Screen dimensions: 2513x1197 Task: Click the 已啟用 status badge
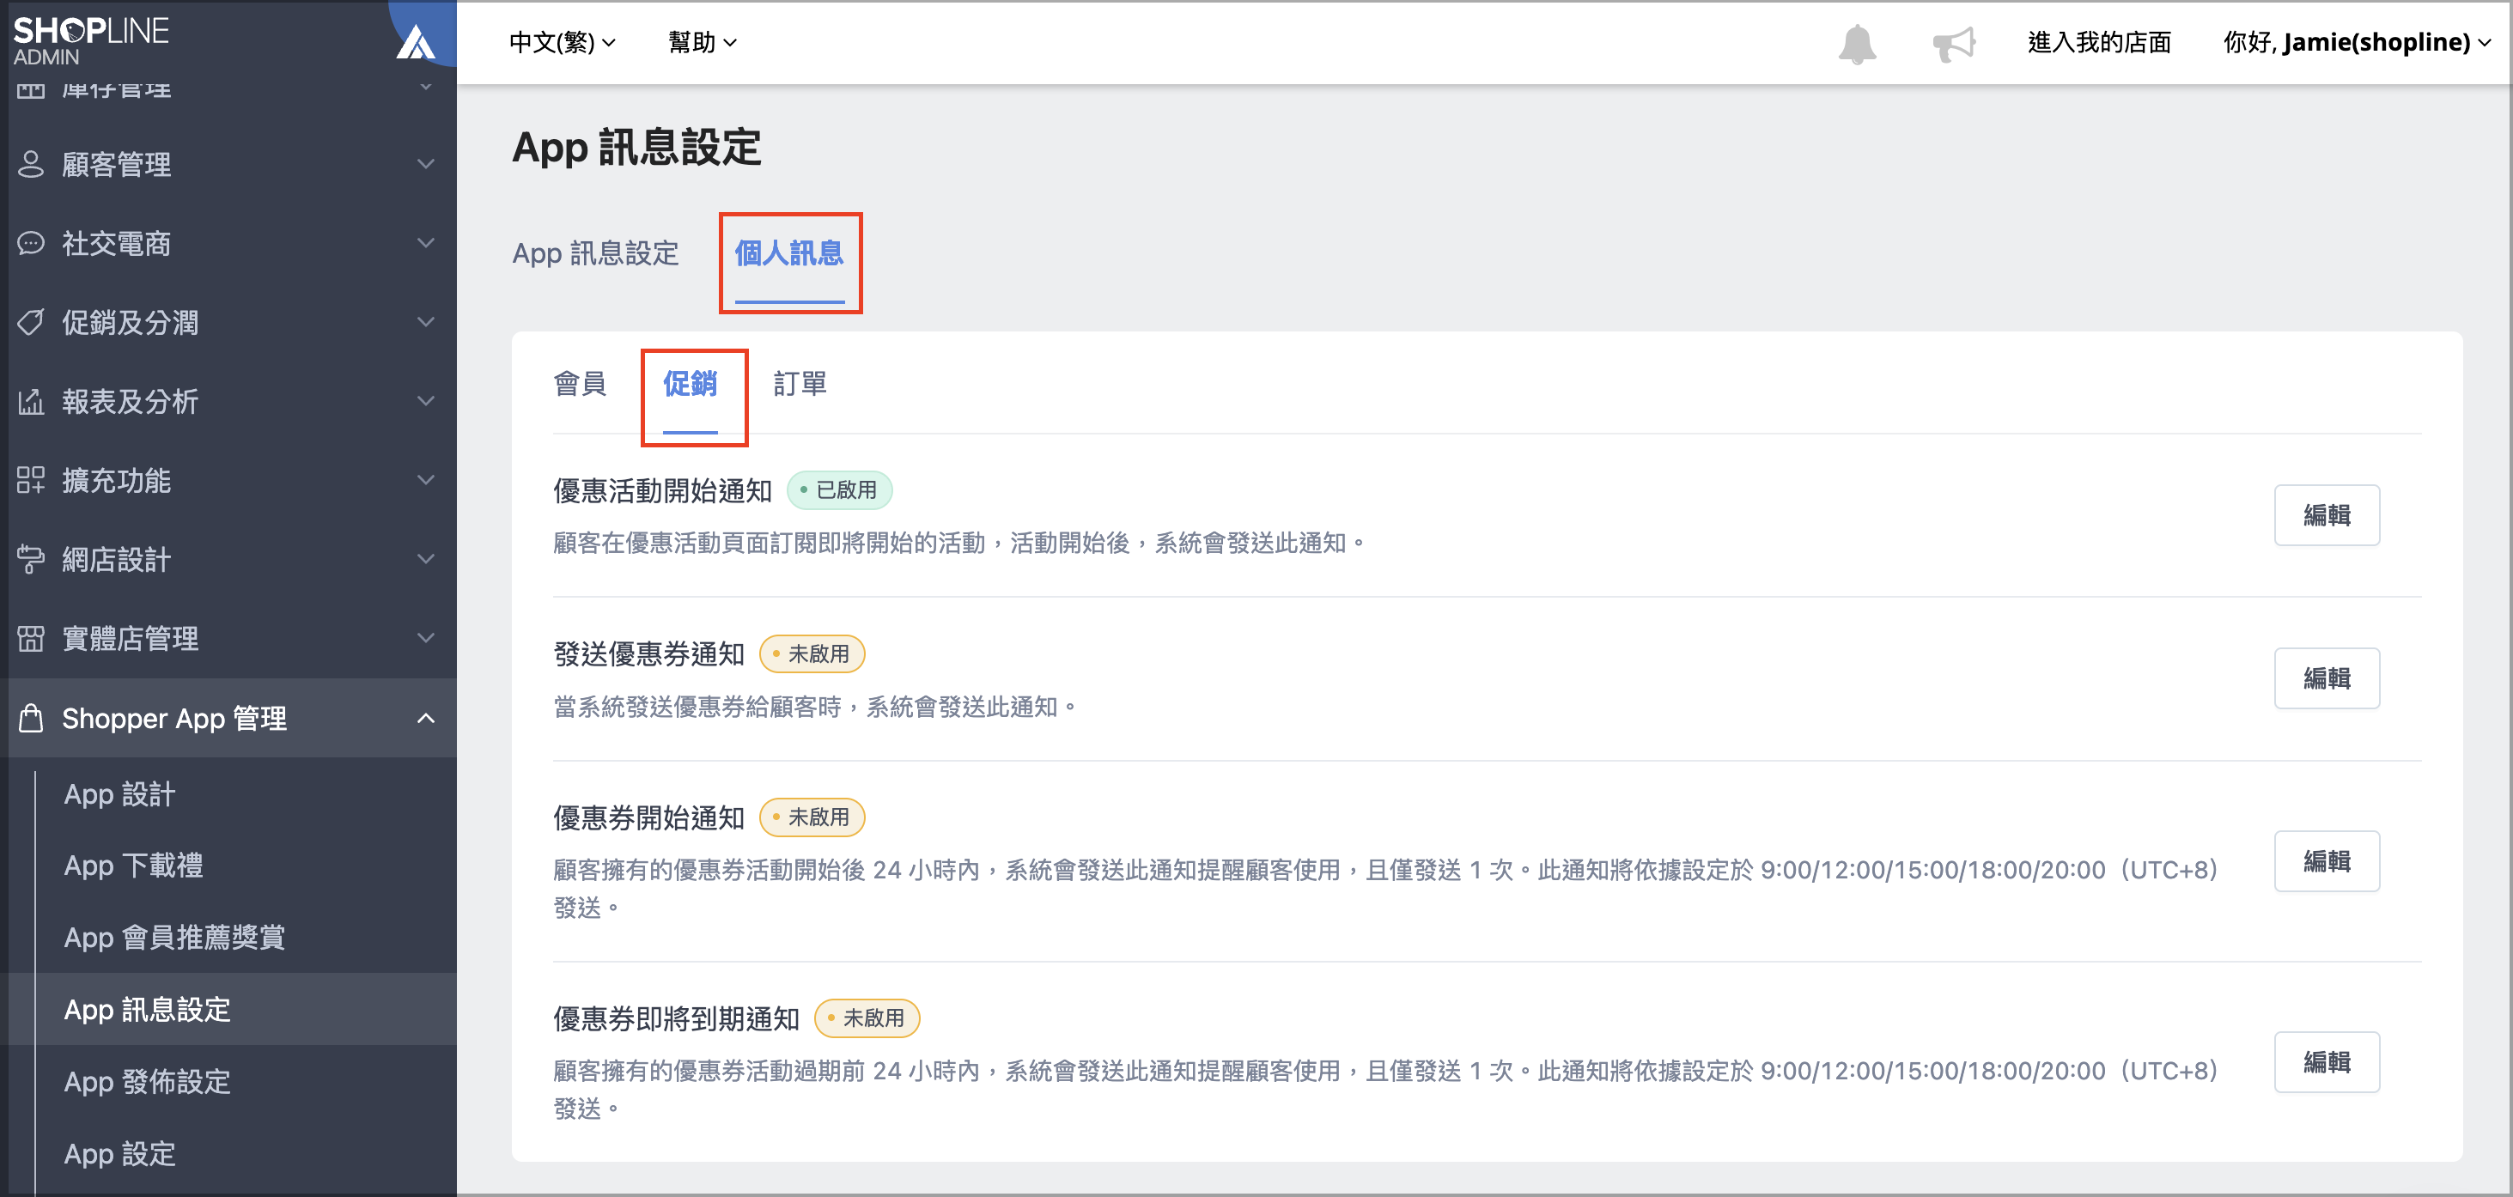coord(840,490)
